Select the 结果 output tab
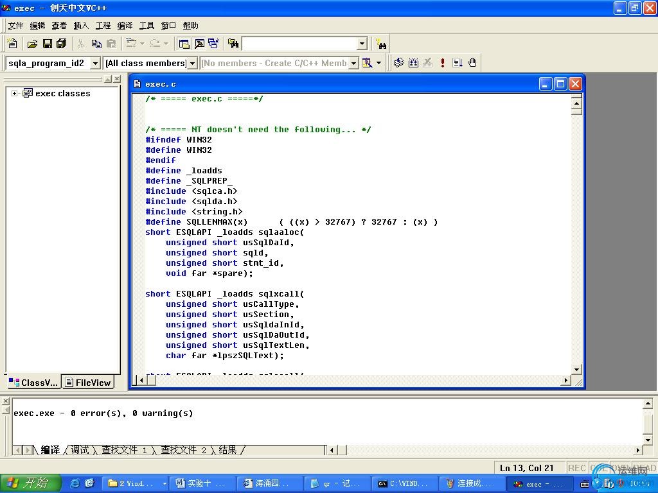 (x=228, y=450)
